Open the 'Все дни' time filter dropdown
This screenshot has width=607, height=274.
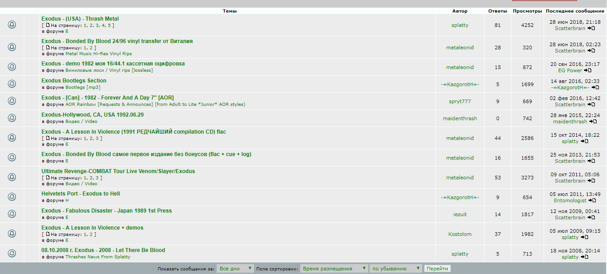[x=235, y=269]
